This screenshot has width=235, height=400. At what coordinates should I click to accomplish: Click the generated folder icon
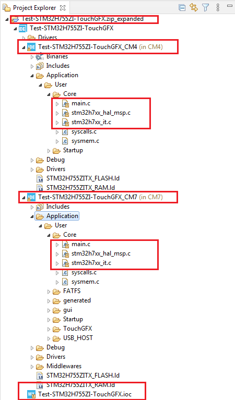pos(56,301)
